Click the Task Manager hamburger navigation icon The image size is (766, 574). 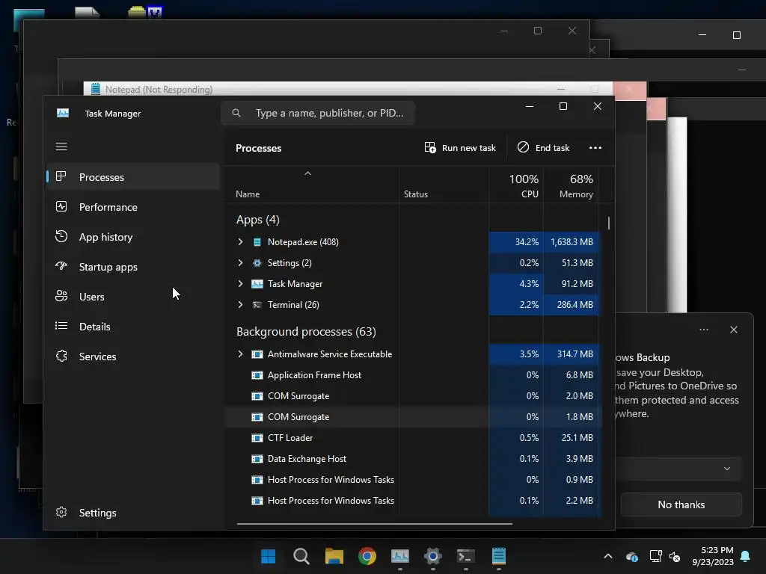[61, 146]
